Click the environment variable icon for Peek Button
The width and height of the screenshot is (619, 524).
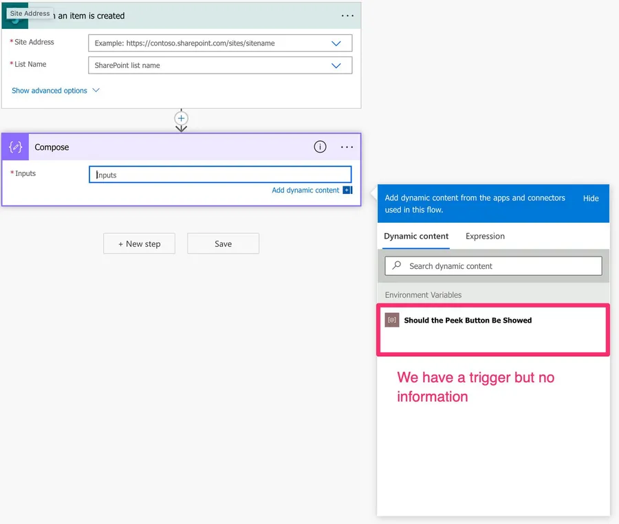pos(392,320)
